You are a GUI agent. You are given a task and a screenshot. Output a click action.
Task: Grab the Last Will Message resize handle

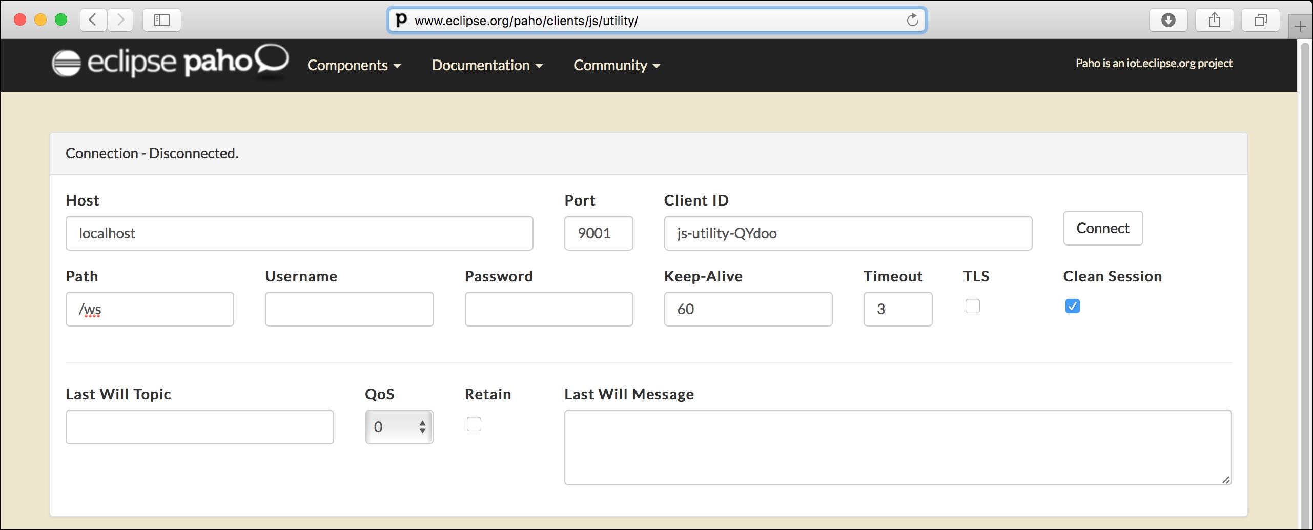click(1225, 479)
